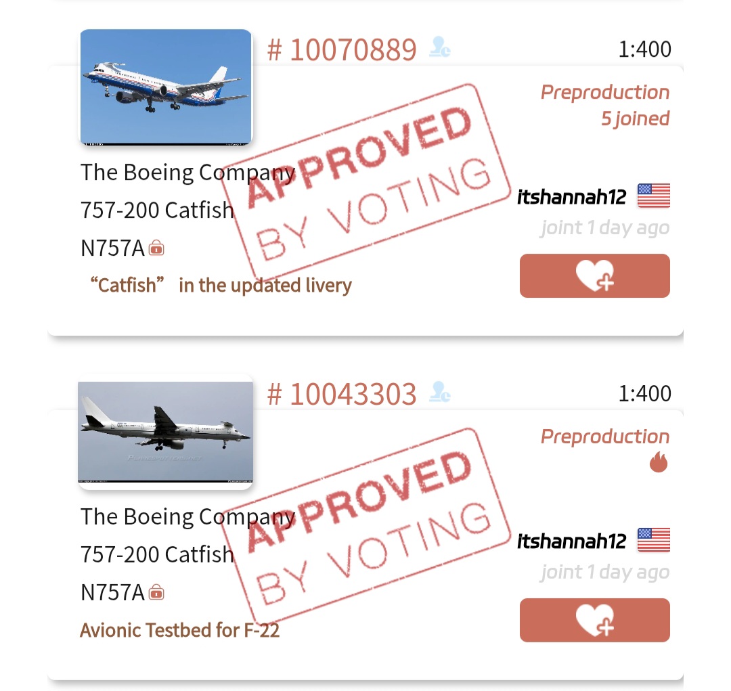Click the 1:400 scale label on the #10043303 card
731x691 pixels.
[x=644, y=394]
